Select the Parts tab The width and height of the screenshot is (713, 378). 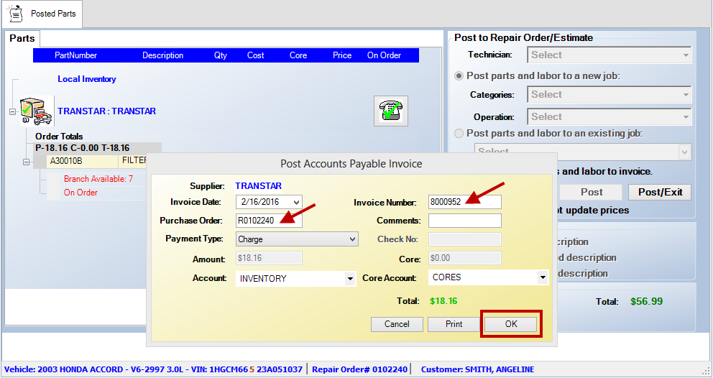[22, 39]
